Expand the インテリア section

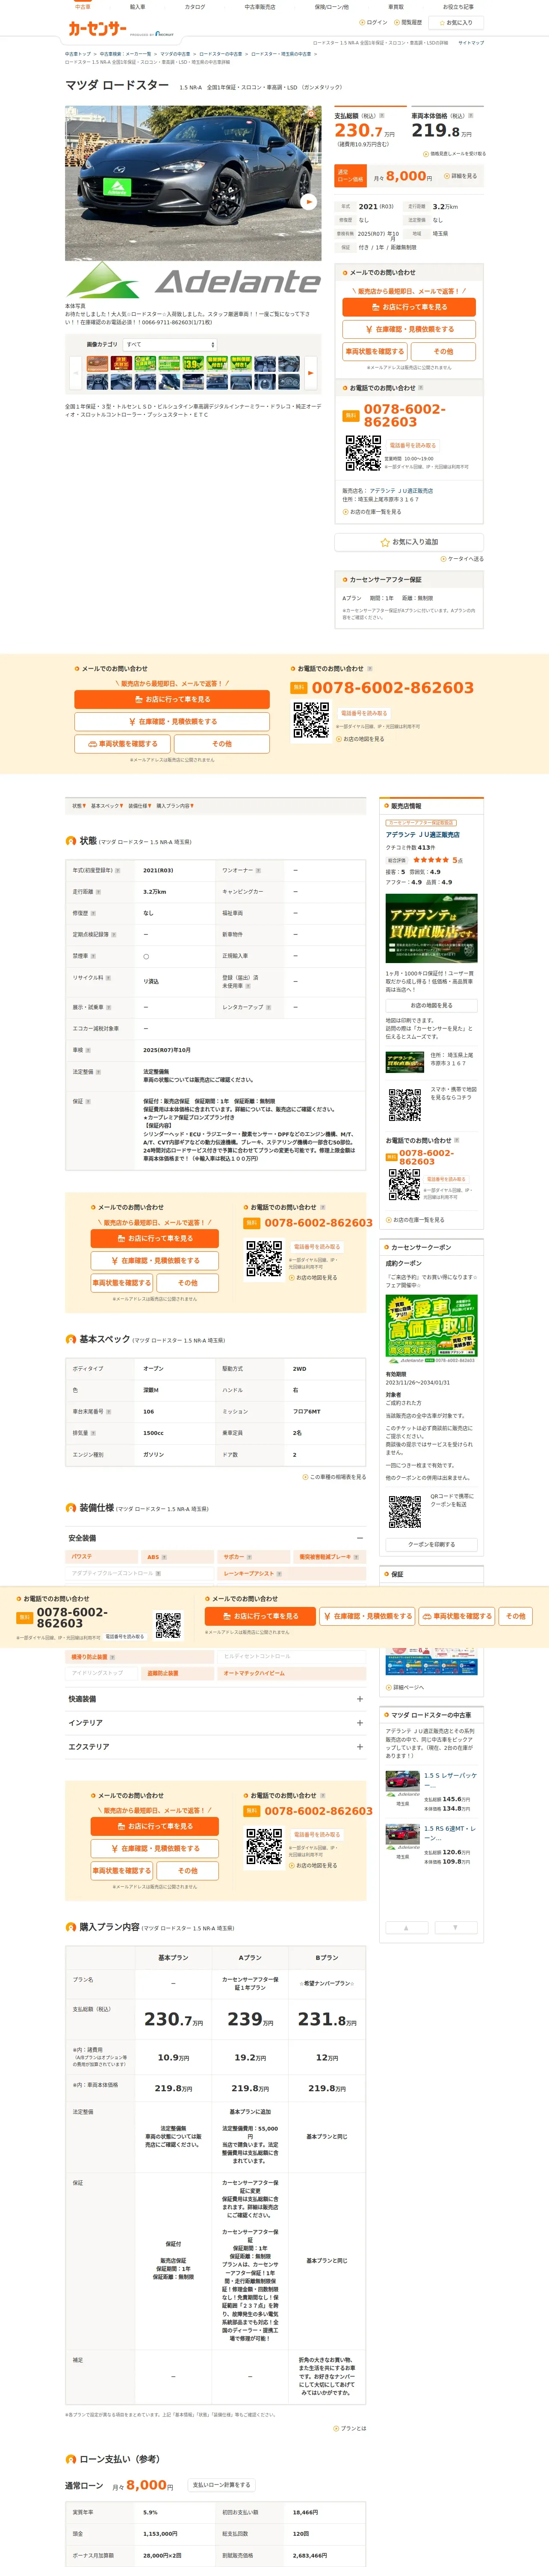pos(360,1723)
